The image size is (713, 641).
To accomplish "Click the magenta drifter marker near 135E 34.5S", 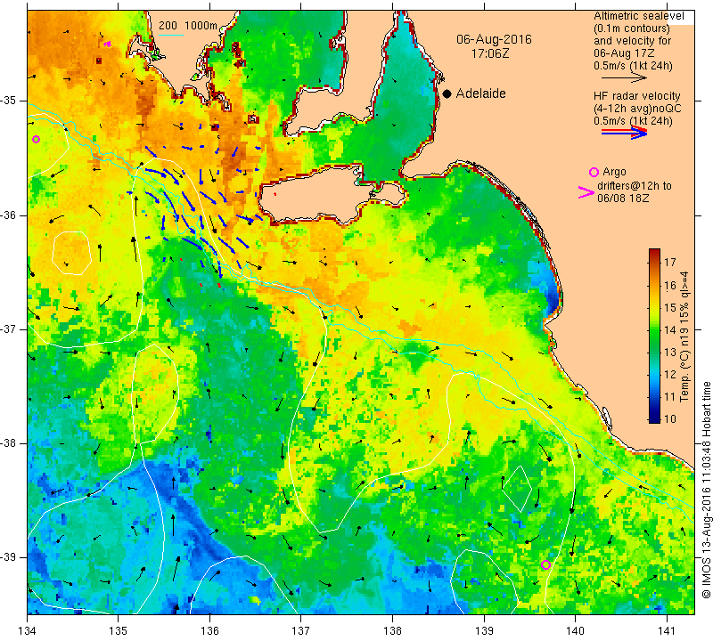I will tap(108, 44).
